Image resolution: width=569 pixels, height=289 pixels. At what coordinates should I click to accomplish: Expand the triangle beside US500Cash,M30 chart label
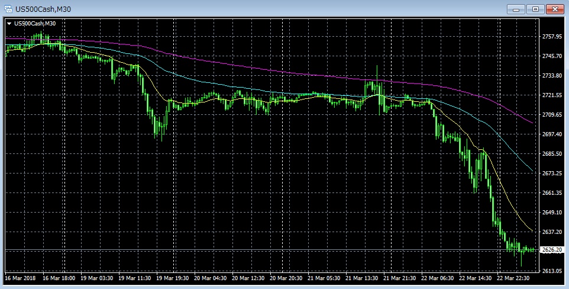(9, 23)
